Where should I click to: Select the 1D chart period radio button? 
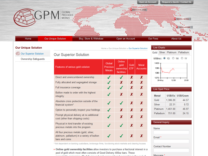tap(164, 58)
